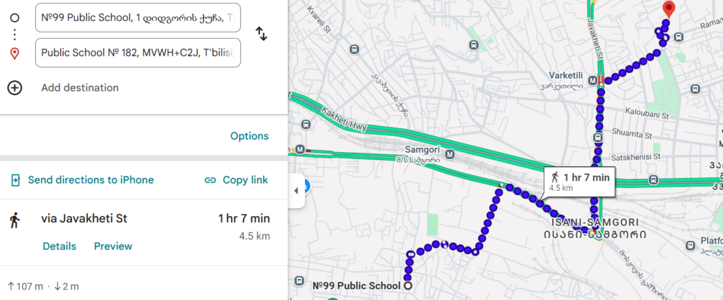723x300 pixels.
Task: Open the route Options menu
Action: pyautogui.click(x=249, y=136)
